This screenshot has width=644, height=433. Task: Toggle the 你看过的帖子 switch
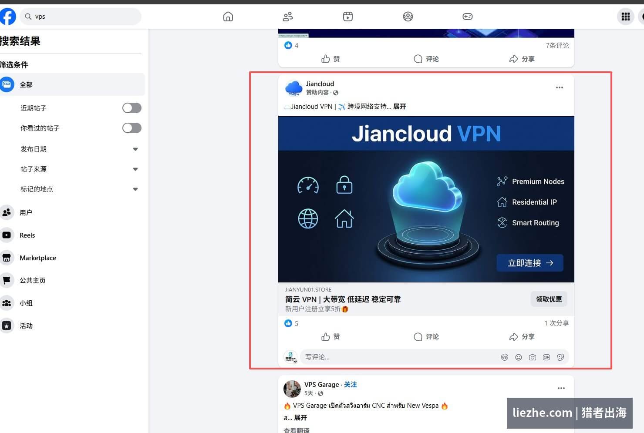tap(132, 128)
